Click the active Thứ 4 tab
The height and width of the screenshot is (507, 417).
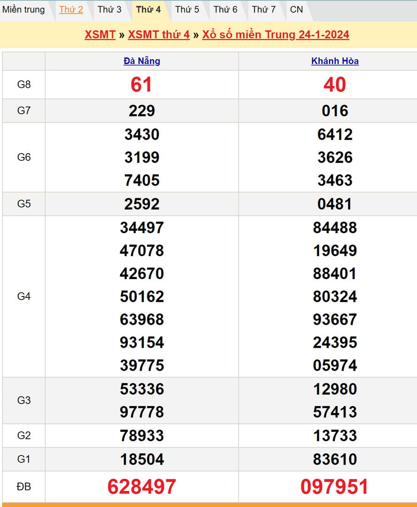click(148, 9)
